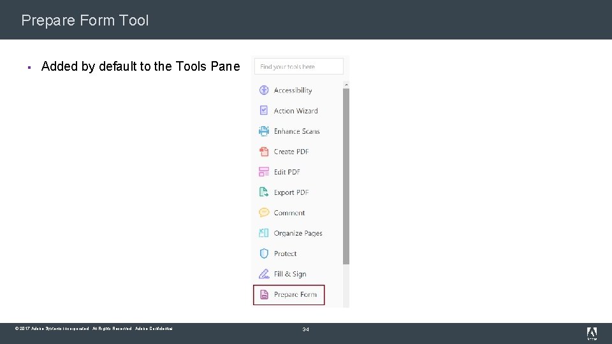
Task: Click the Protect shield icon
Action: point(264,254)
